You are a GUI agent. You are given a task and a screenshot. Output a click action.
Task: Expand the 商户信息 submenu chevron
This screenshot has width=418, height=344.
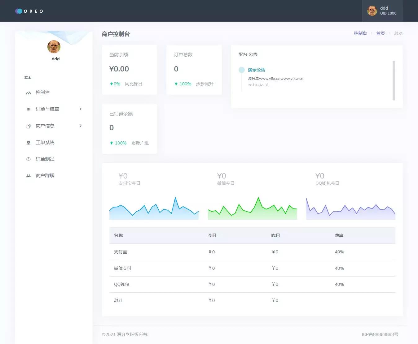tap(81, 126)
